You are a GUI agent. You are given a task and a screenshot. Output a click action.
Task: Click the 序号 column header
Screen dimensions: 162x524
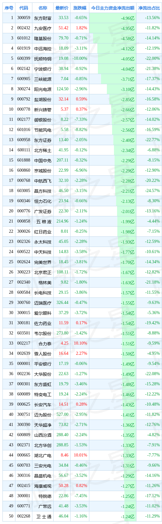[9, 8]
